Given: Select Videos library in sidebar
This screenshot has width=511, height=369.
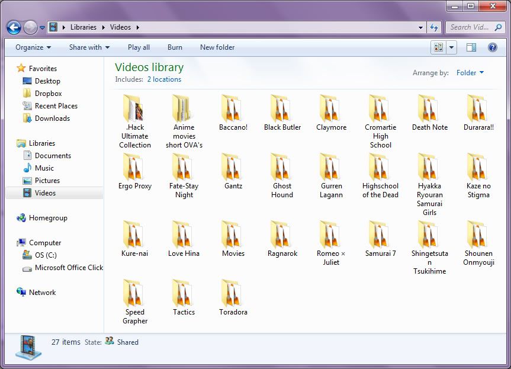Looking at the screenshot, I should [x=54, y=193].
